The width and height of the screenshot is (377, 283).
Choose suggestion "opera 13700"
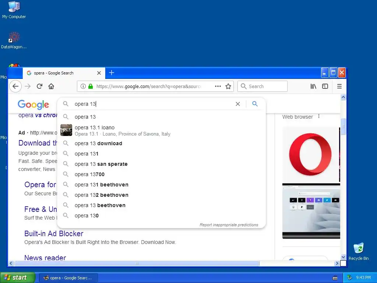pyautogui.click(x=162, y=174)
